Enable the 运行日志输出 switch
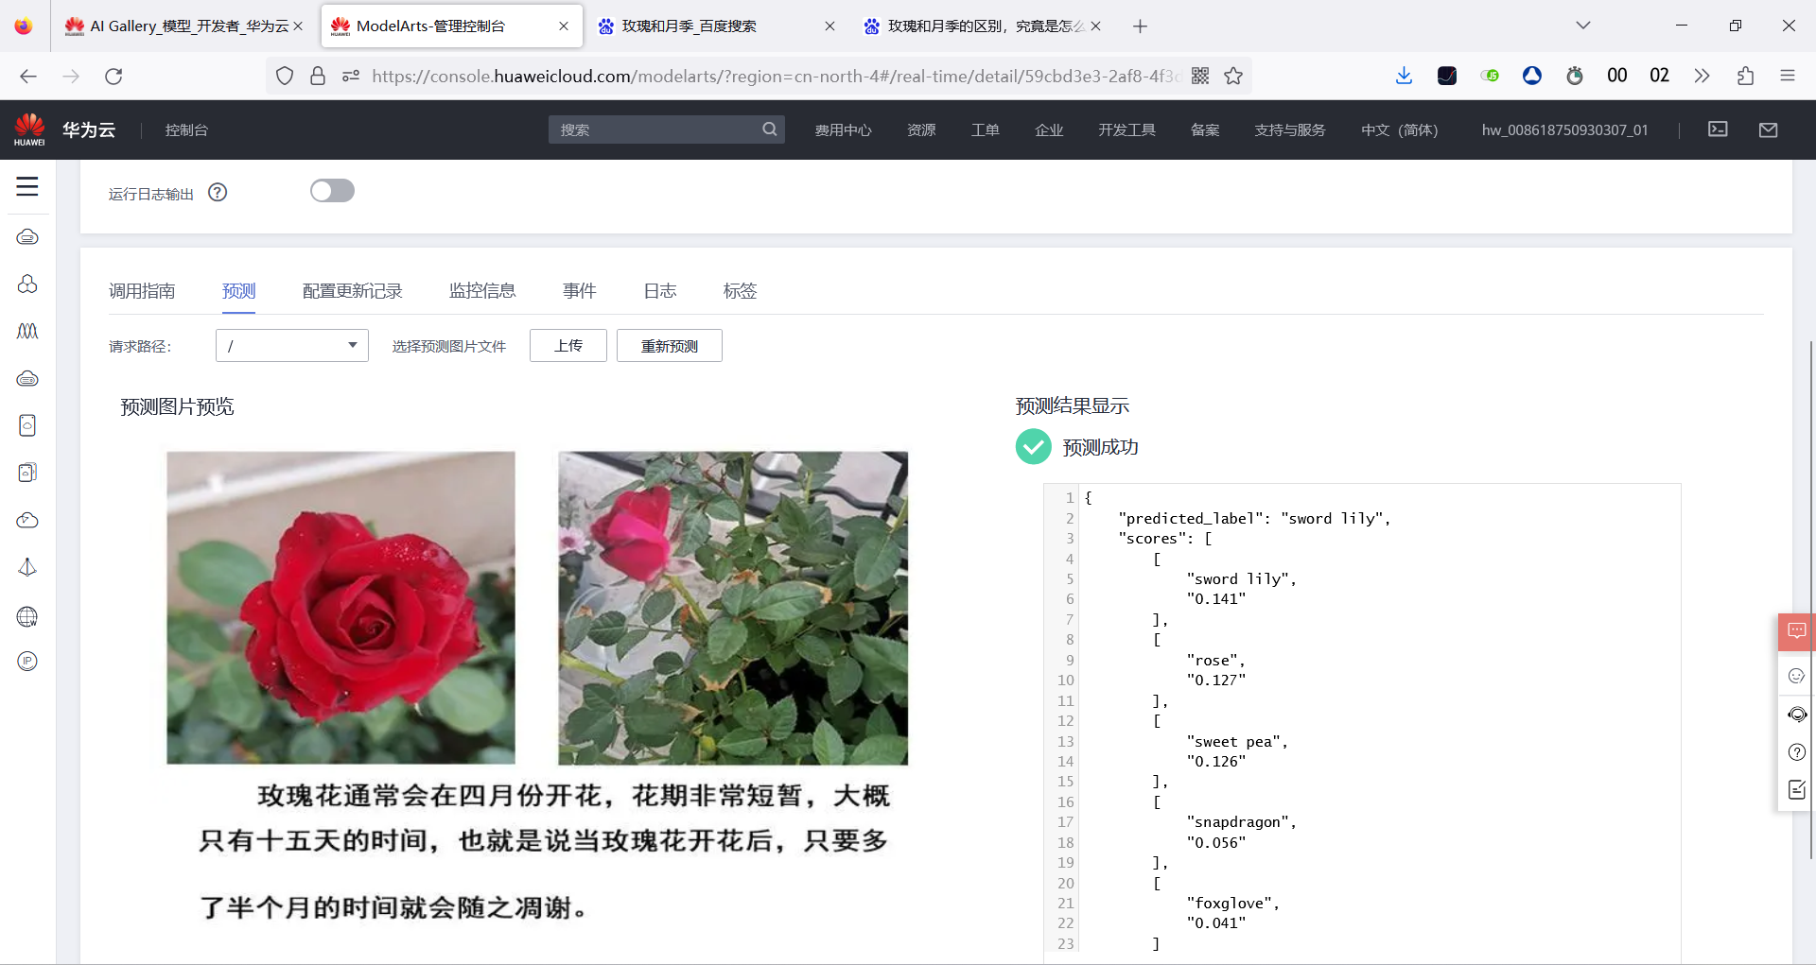The height and width of the screenshot is (965, 1816). 331,190
